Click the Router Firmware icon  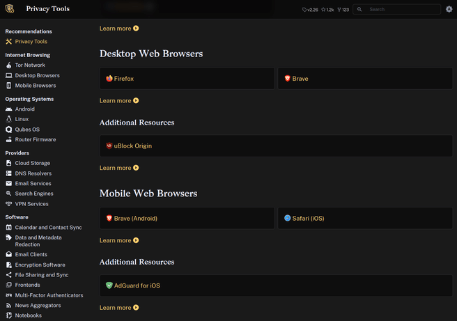point(9,139)
